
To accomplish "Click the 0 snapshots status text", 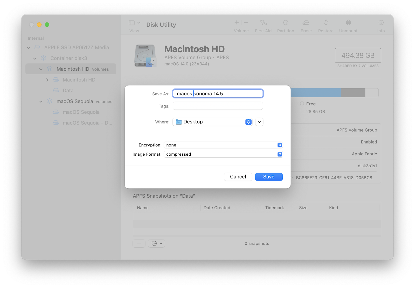I will (x=257, y=243).
